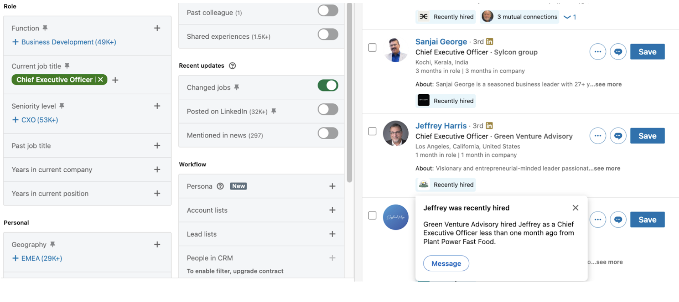Click the LinkedIn badge next to Jeffrey Harris
The width and height of the screenshot is (679, 302).
[x=489, y=126]
